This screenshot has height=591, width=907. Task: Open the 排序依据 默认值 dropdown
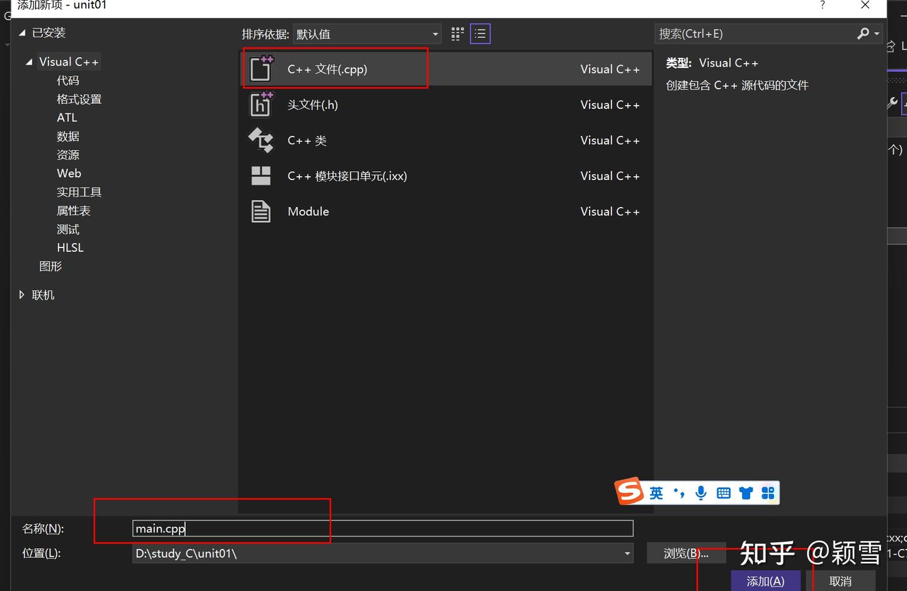click(x=434, y=34)
